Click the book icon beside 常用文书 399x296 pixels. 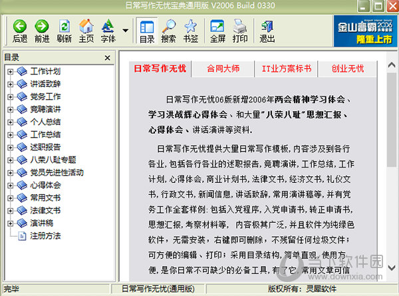click(x=22, y=198)
